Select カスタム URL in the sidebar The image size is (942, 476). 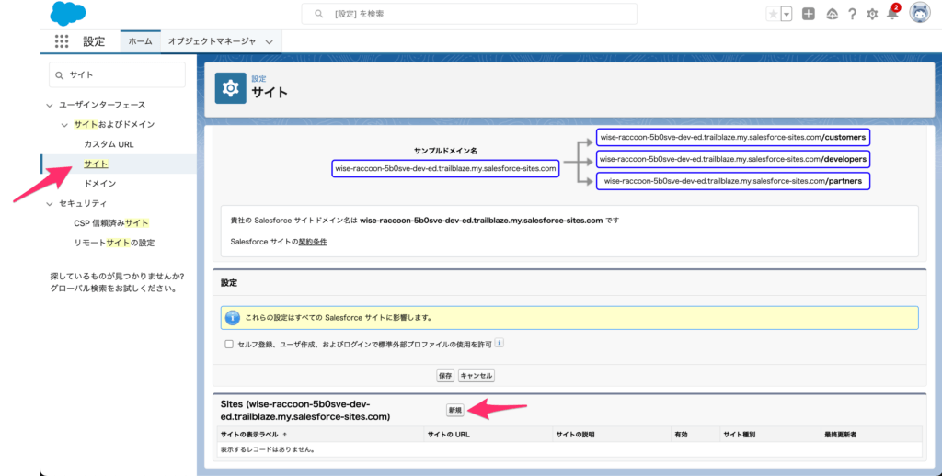coord(109,144)
